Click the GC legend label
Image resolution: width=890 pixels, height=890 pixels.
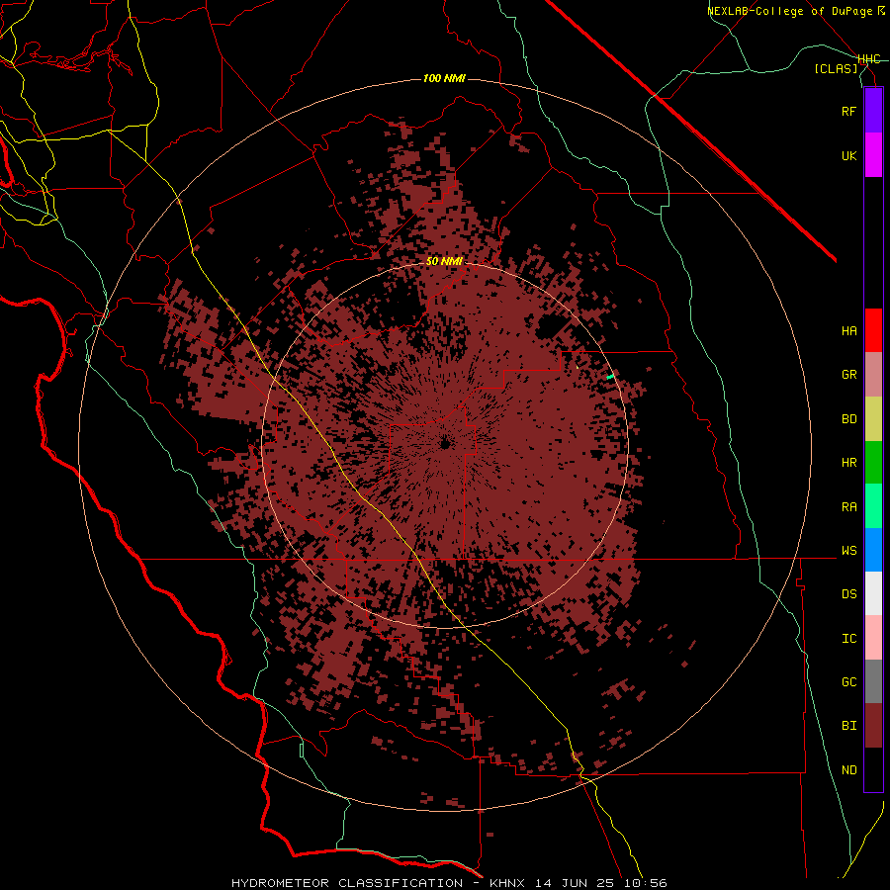pos(848,682)
